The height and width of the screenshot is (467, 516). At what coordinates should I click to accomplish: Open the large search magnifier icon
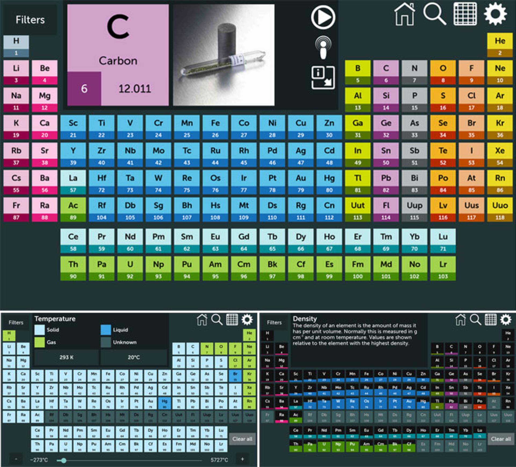coord(435,14)
